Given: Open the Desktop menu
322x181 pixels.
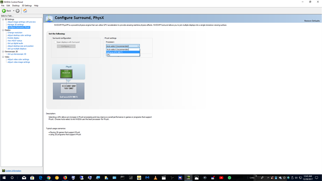Looking at the screenshot, I should tap(16, 6).
